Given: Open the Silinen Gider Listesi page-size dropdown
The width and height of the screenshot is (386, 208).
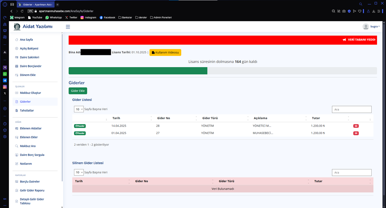Looking at the screenshot, I should tap(79, 172).
